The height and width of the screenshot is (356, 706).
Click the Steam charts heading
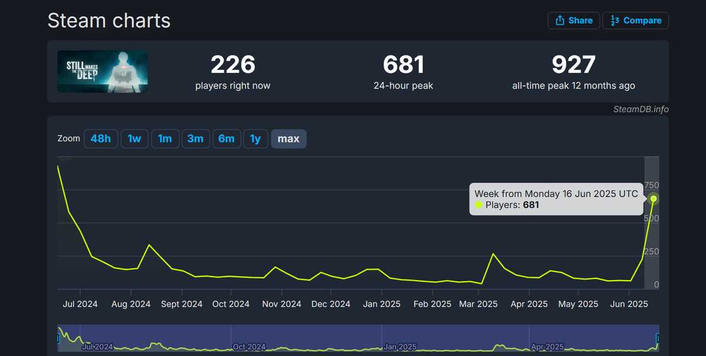(109, 21)
